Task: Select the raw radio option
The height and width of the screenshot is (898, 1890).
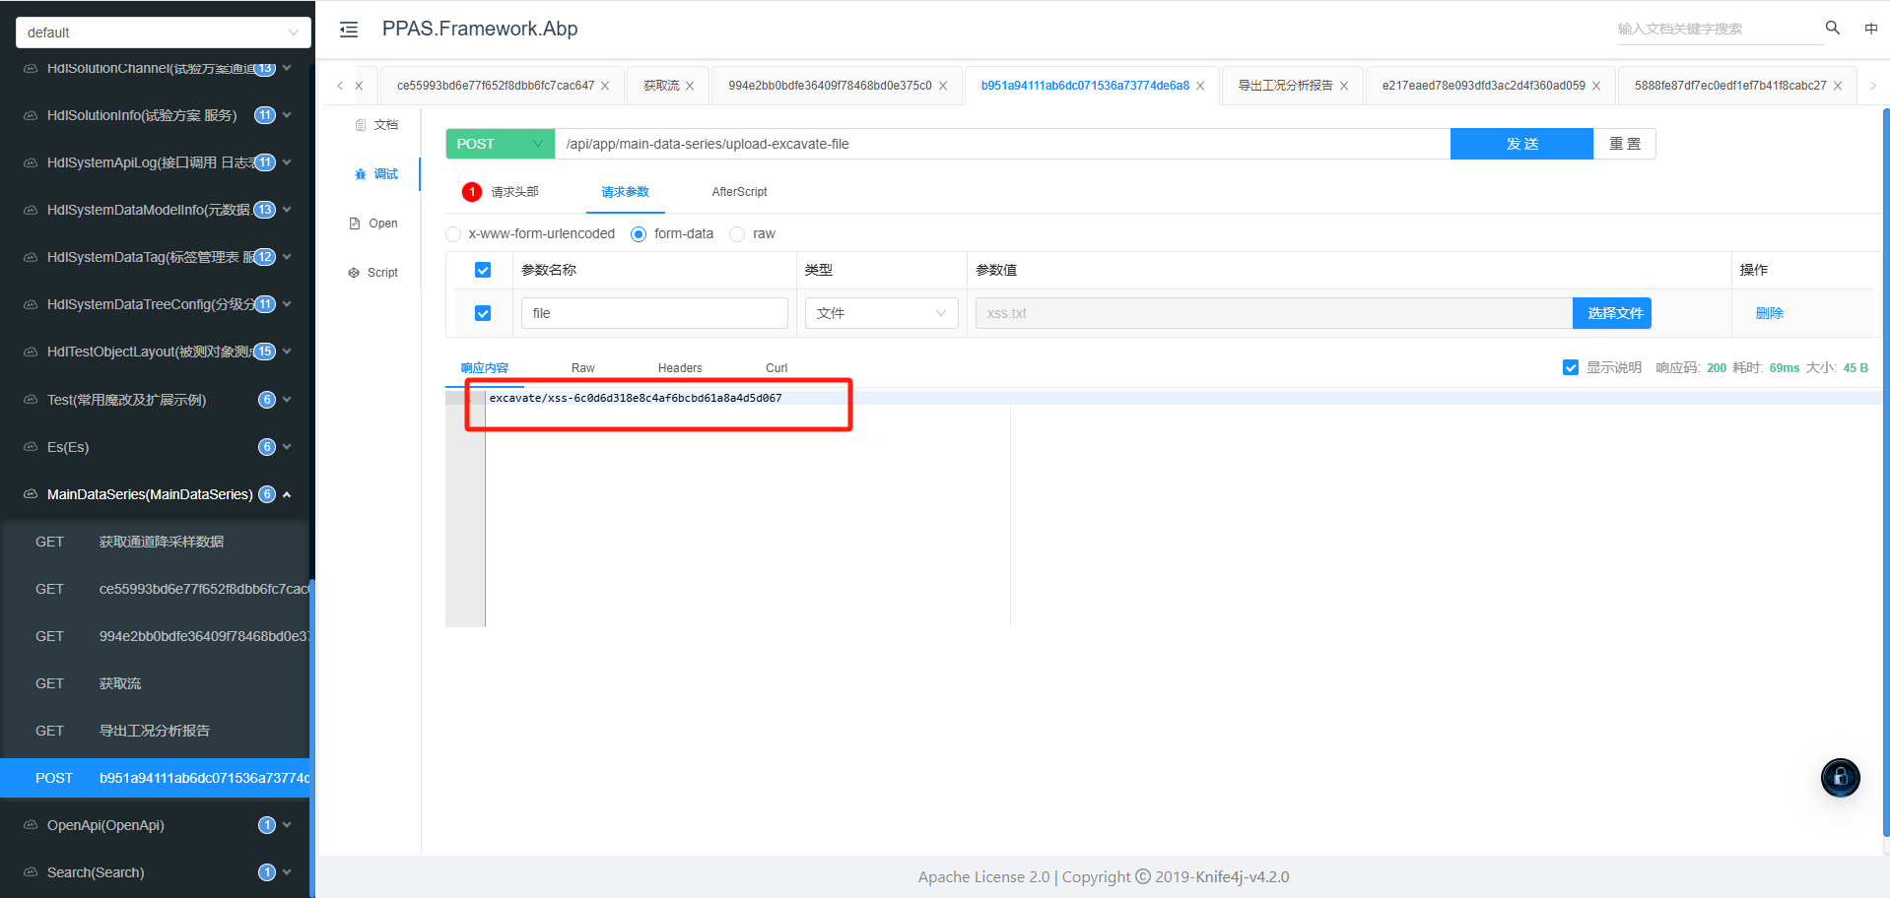Action: [x=737, y=234]
